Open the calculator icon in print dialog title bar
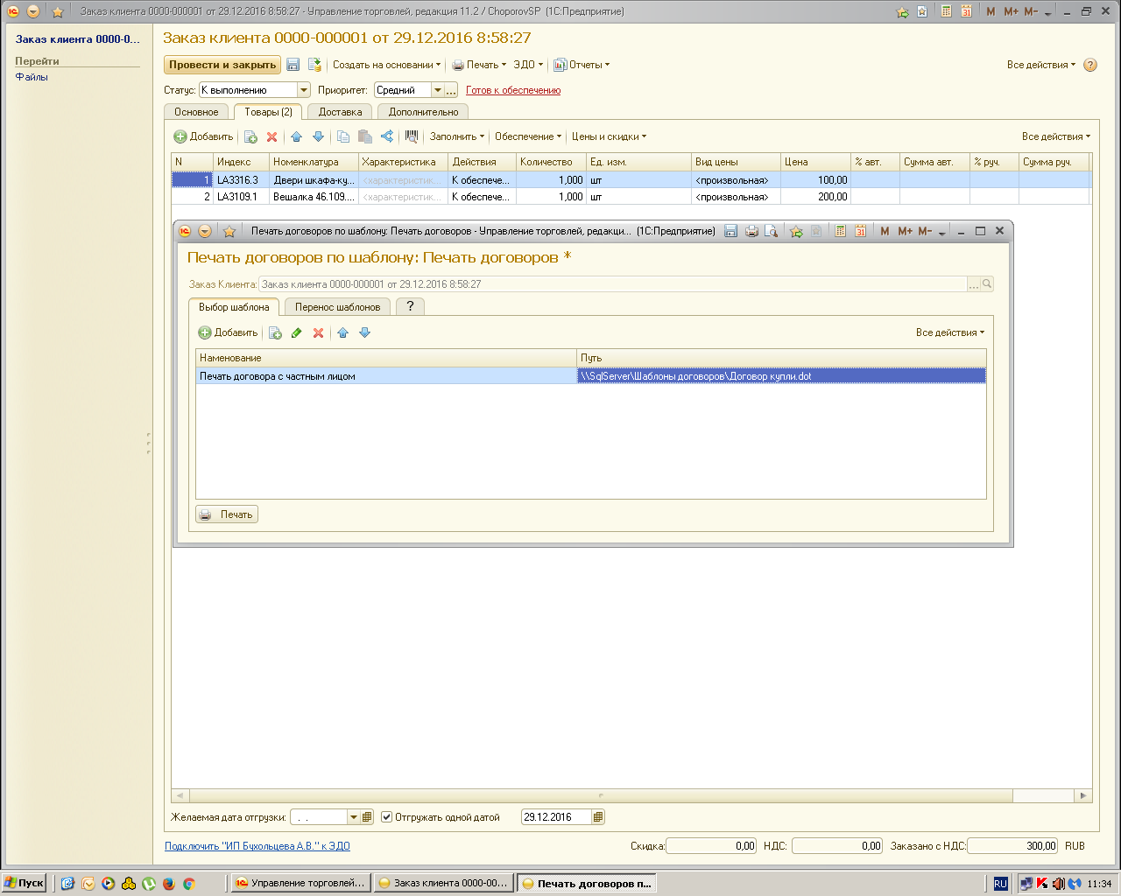 (x=840, y=231)
